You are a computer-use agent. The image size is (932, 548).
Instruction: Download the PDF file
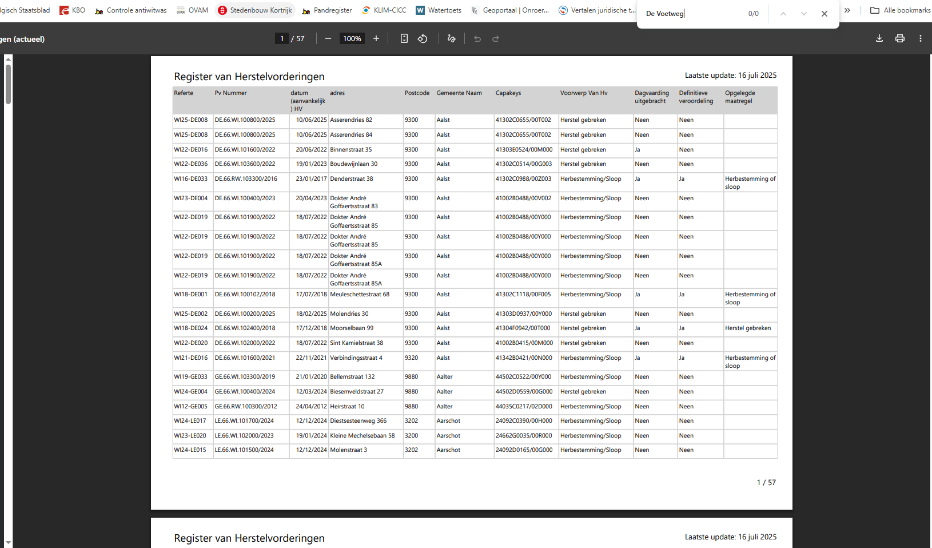click(879, 39)
